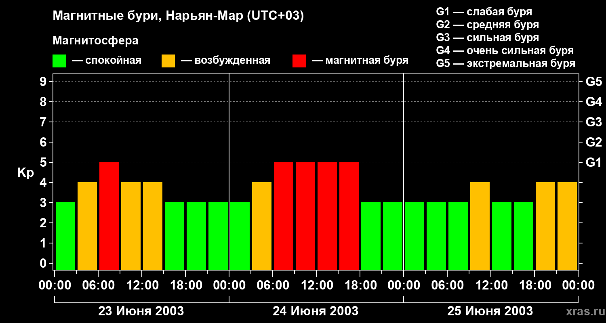Click the green 25 June 00:00–03:00 bar
The image size is (606, 323).
415,236
